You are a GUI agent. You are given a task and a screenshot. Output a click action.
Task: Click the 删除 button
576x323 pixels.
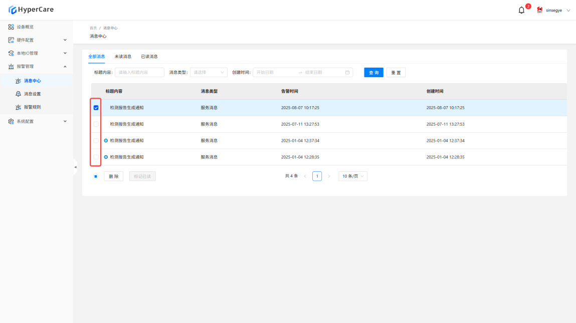(113, 176)
